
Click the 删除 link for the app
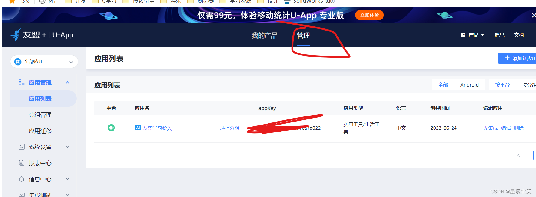click(519, 128)
